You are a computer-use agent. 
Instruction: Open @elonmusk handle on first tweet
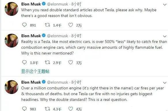57,4
